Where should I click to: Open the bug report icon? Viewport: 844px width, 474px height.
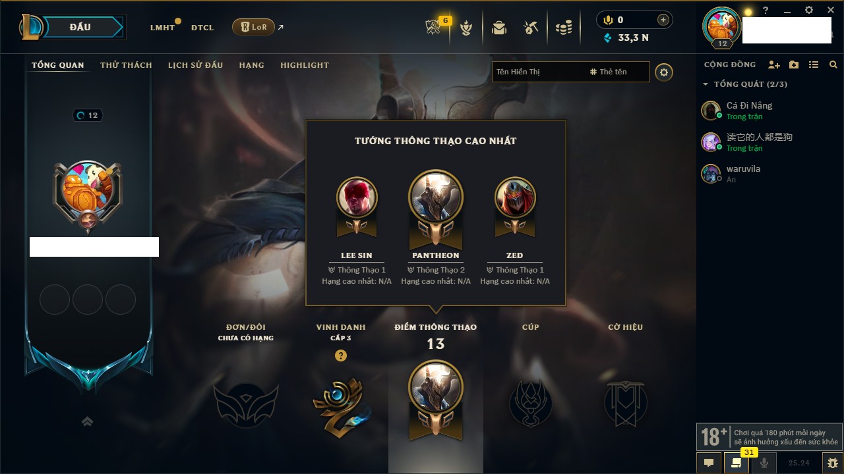pos(833,463)
